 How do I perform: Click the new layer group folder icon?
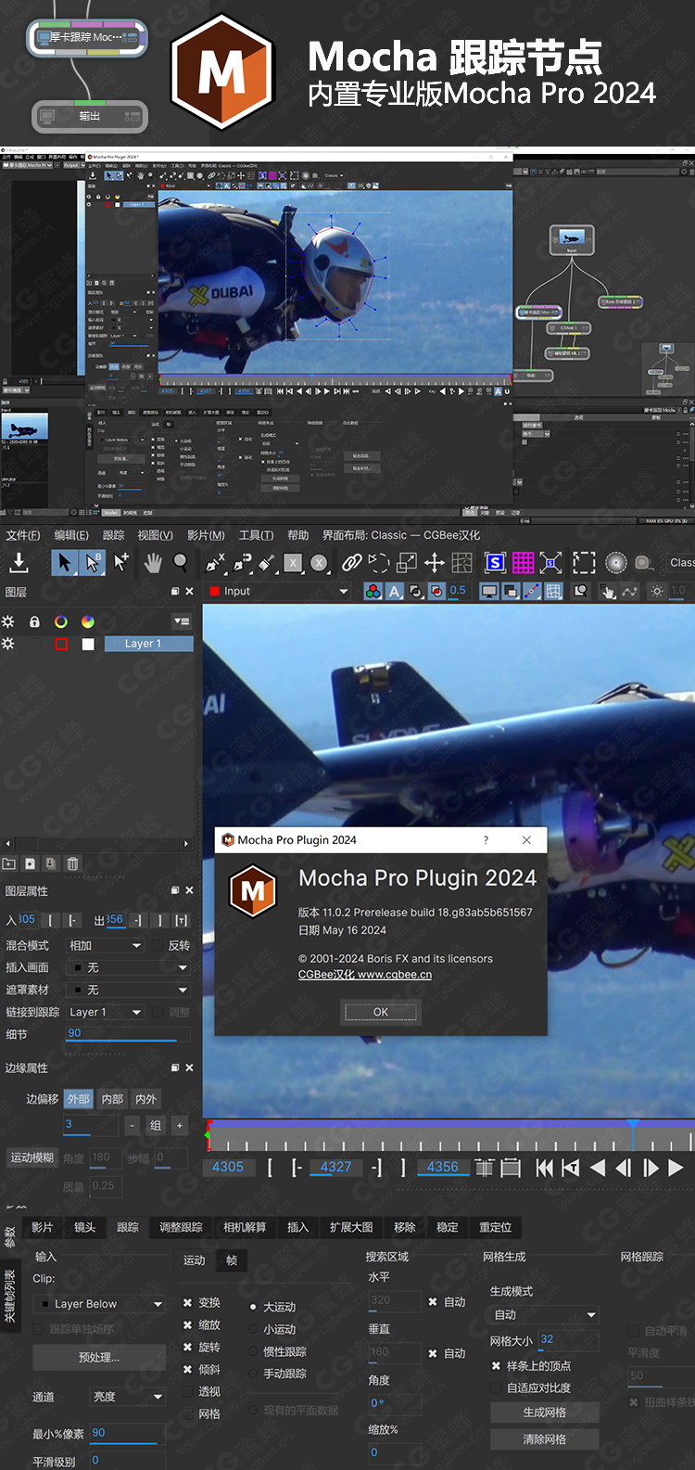point(9,863)
